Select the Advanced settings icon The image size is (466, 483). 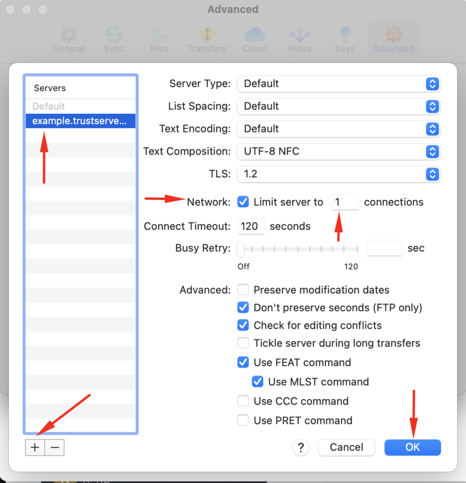point(393,39)
